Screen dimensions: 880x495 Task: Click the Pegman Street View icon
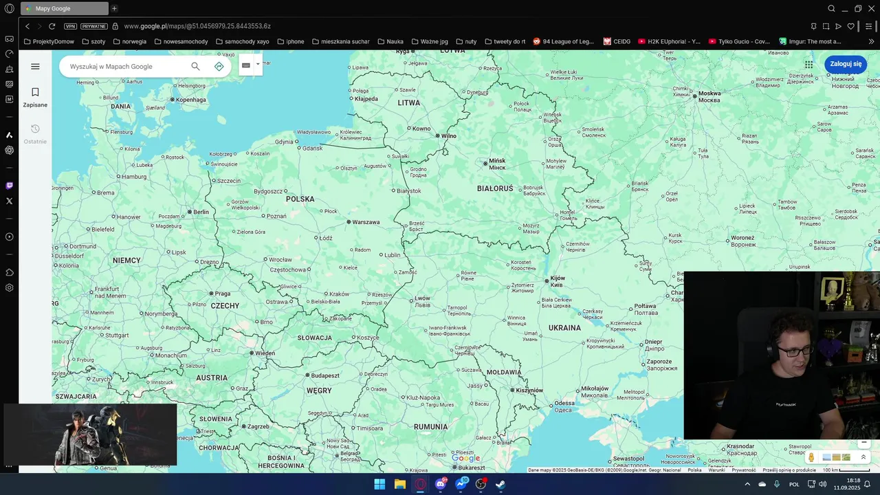[811, 457]
